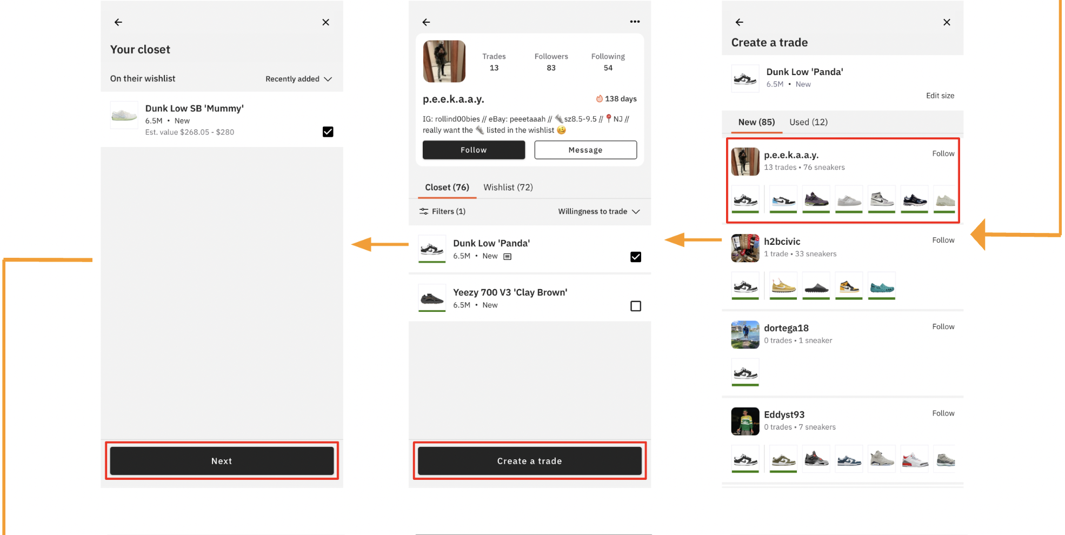
Task: Open the h2bcivic avatar
Action: tap(745, 248)
